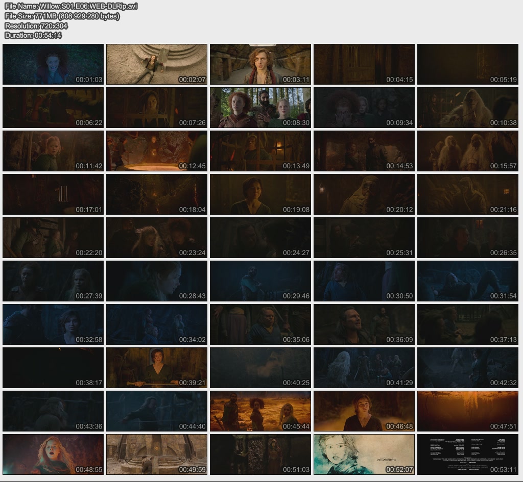Open the frame at 00:19:08
This screenshot has width=523, height=482.
260,194
